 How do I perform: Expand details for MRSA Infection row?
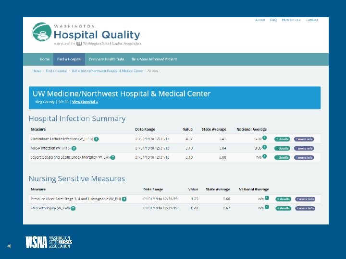[x=282, y=148]
